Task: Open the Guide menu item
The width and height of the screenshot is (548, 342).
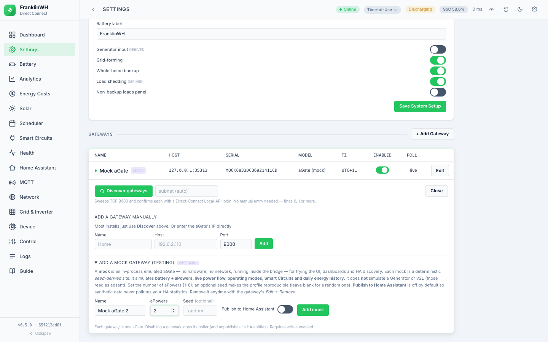Action: click(40, 271)
